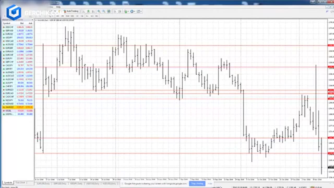Select EURAUD in Market Watch
334x188 pixels.
click(x=17, y=51)
